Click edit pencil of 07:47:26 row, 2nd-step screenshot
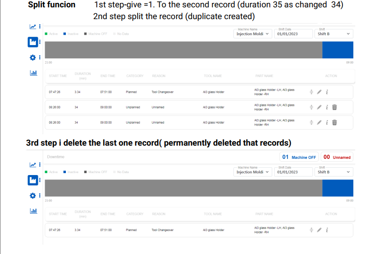 click(319, 92)
